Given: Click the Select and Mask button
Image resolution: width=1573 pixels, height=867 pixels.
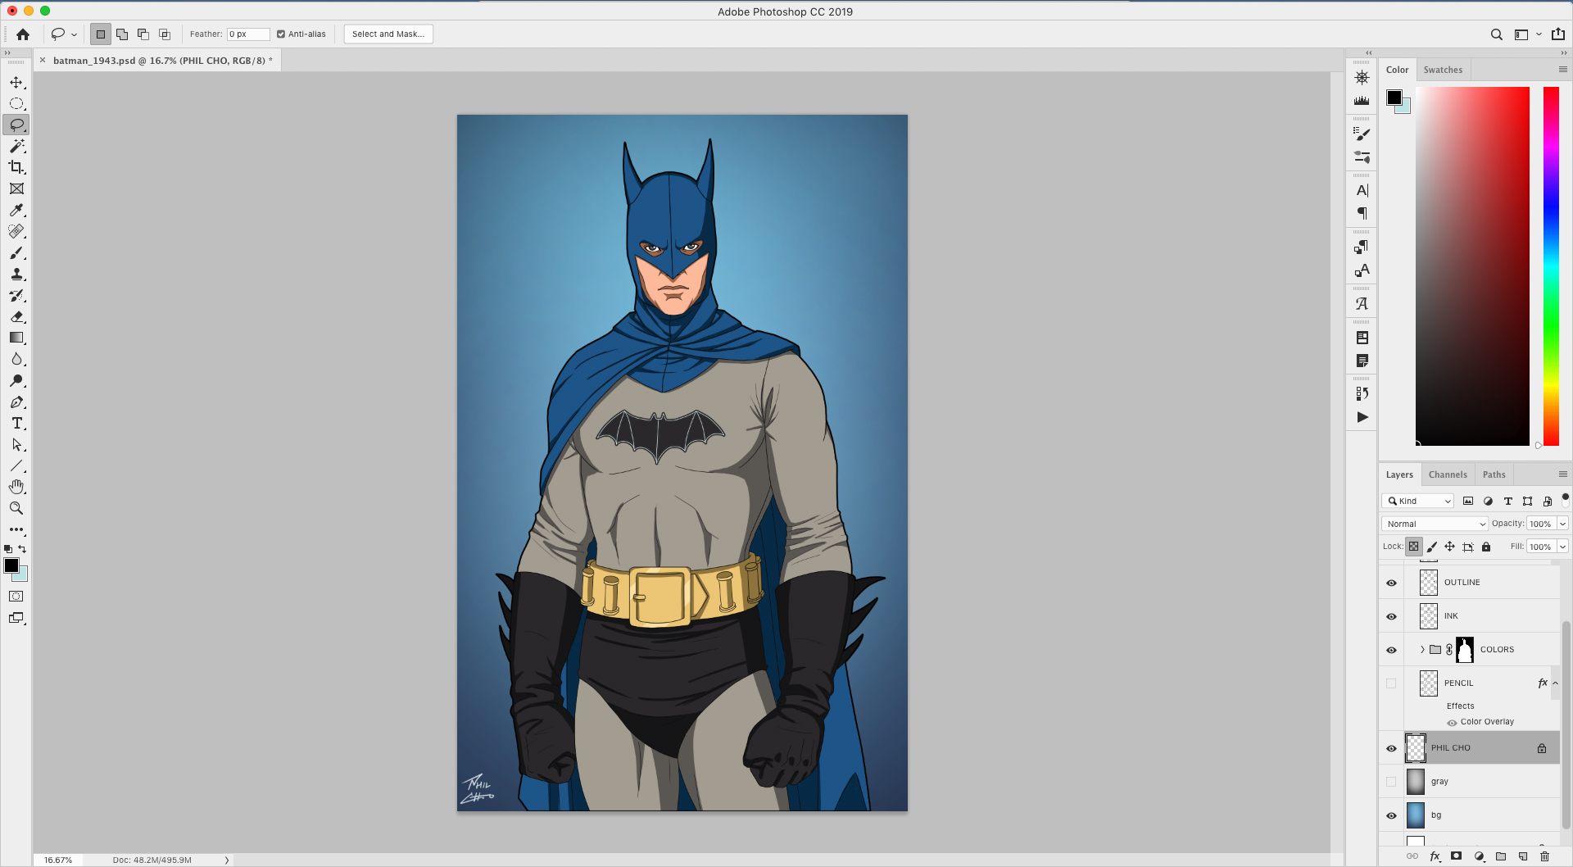Looking at the screenshot, I should pos(388,34).
